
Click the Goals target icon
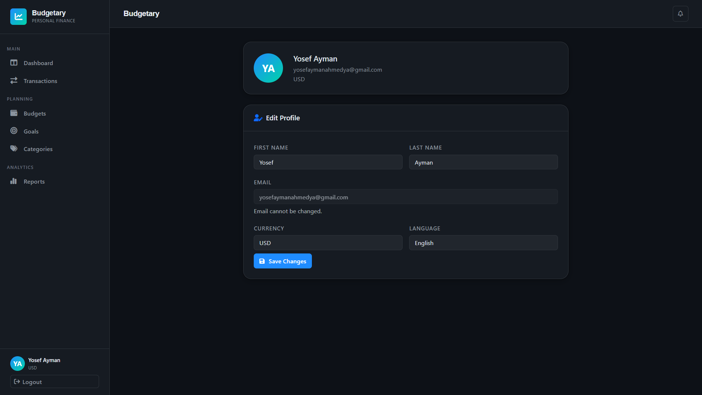[x=14, y=131]
